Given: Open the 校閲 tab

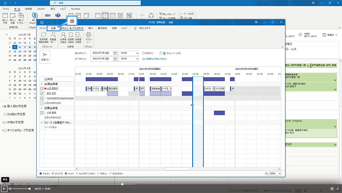Looking at the screenshot, I should click(114, 28).
